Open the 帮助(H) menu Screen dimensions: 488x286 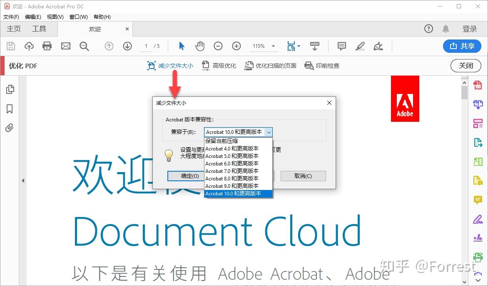[x=102, y=17]
